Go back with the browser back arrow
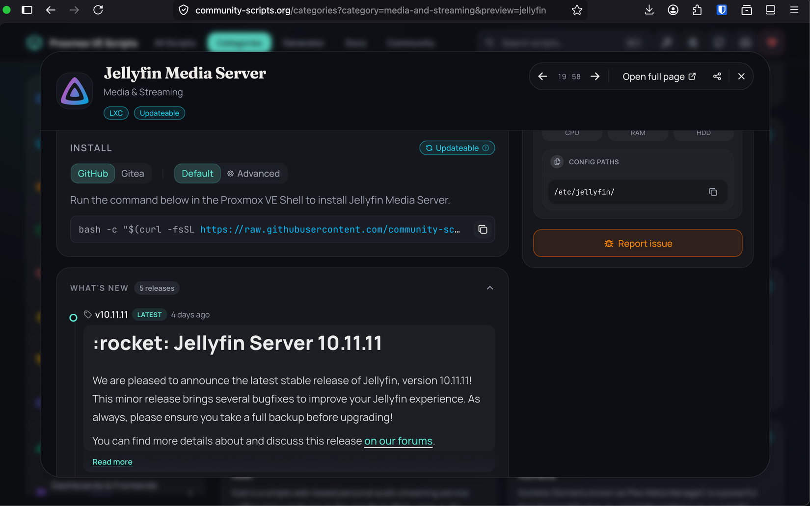The width and height of the screenshot is (810, 506). [51, 10]
